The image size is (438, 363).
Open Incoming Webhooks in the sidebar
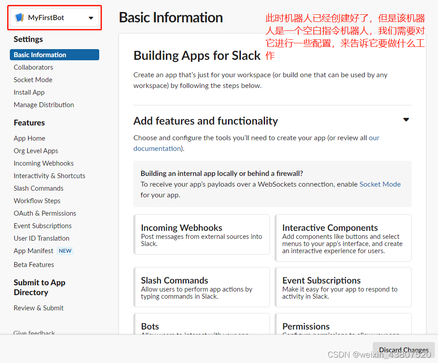[x=44, y=163]
